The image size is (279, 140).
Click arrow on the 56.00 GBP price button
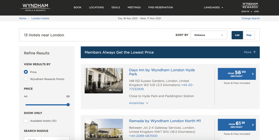(x=253, y=74)
